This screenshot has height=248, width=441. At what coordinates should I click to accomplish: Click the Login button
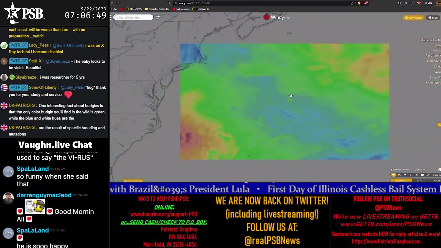[433, 18]
